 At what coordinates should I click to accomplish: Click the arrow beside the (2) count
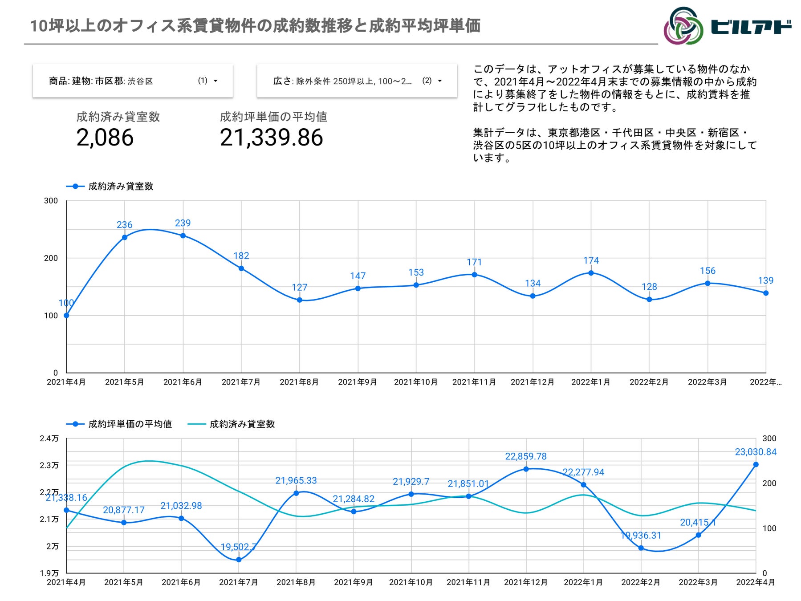440,81
